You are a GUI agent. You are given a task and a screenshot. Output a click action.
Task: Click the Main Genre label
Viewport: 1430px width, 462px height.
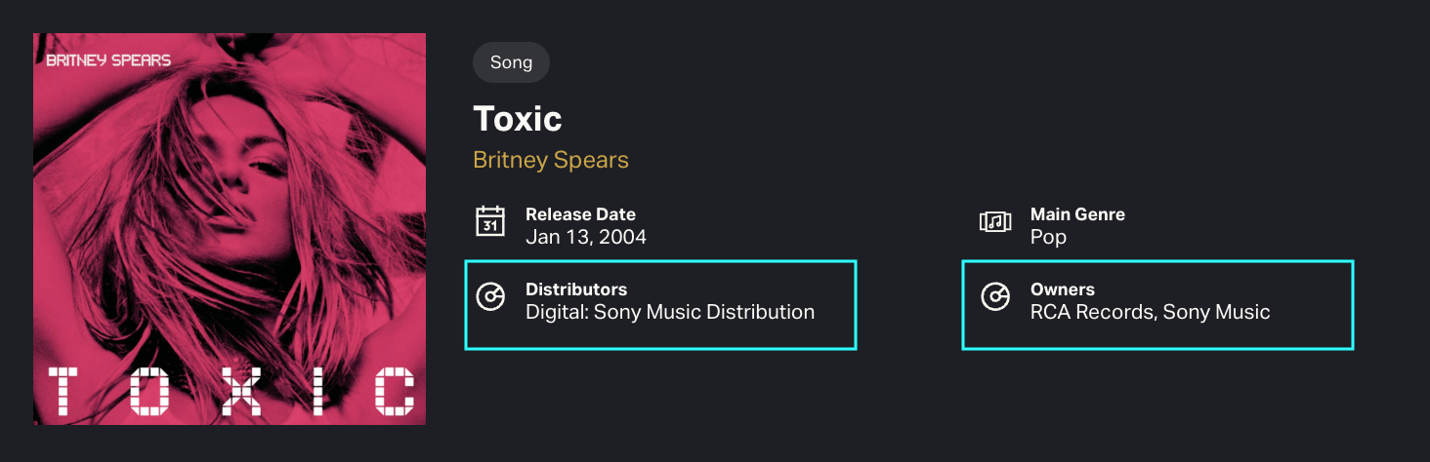point(1077,214)
